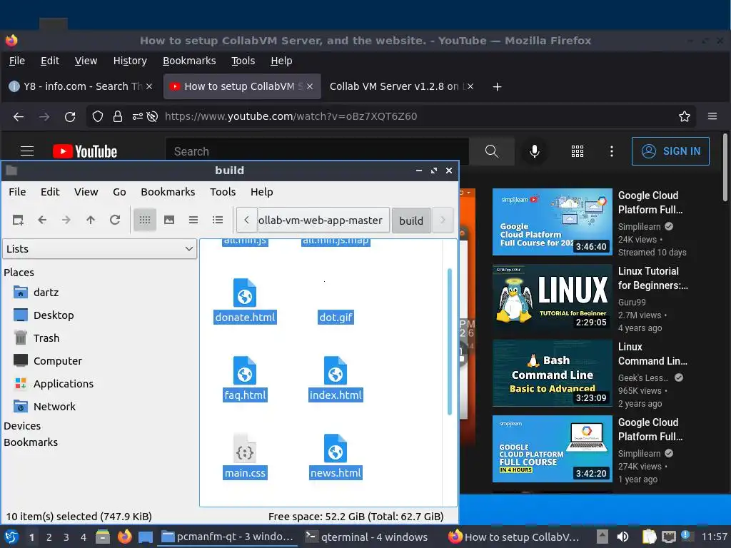The height and width of the screenshot is (548, 731).
Task: Reload the build folder view
Action: (115, 220)
